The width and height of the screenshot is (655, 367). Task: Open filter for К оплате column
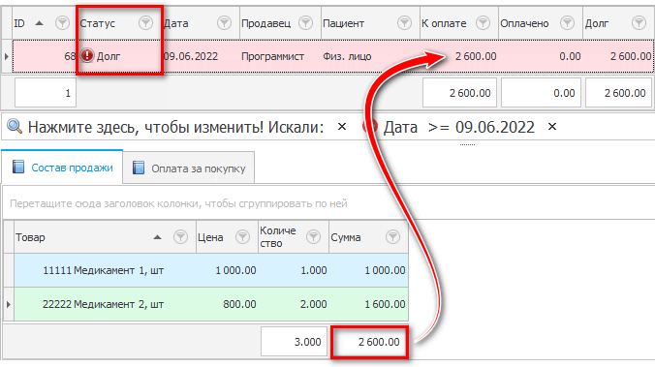point(483,23)
